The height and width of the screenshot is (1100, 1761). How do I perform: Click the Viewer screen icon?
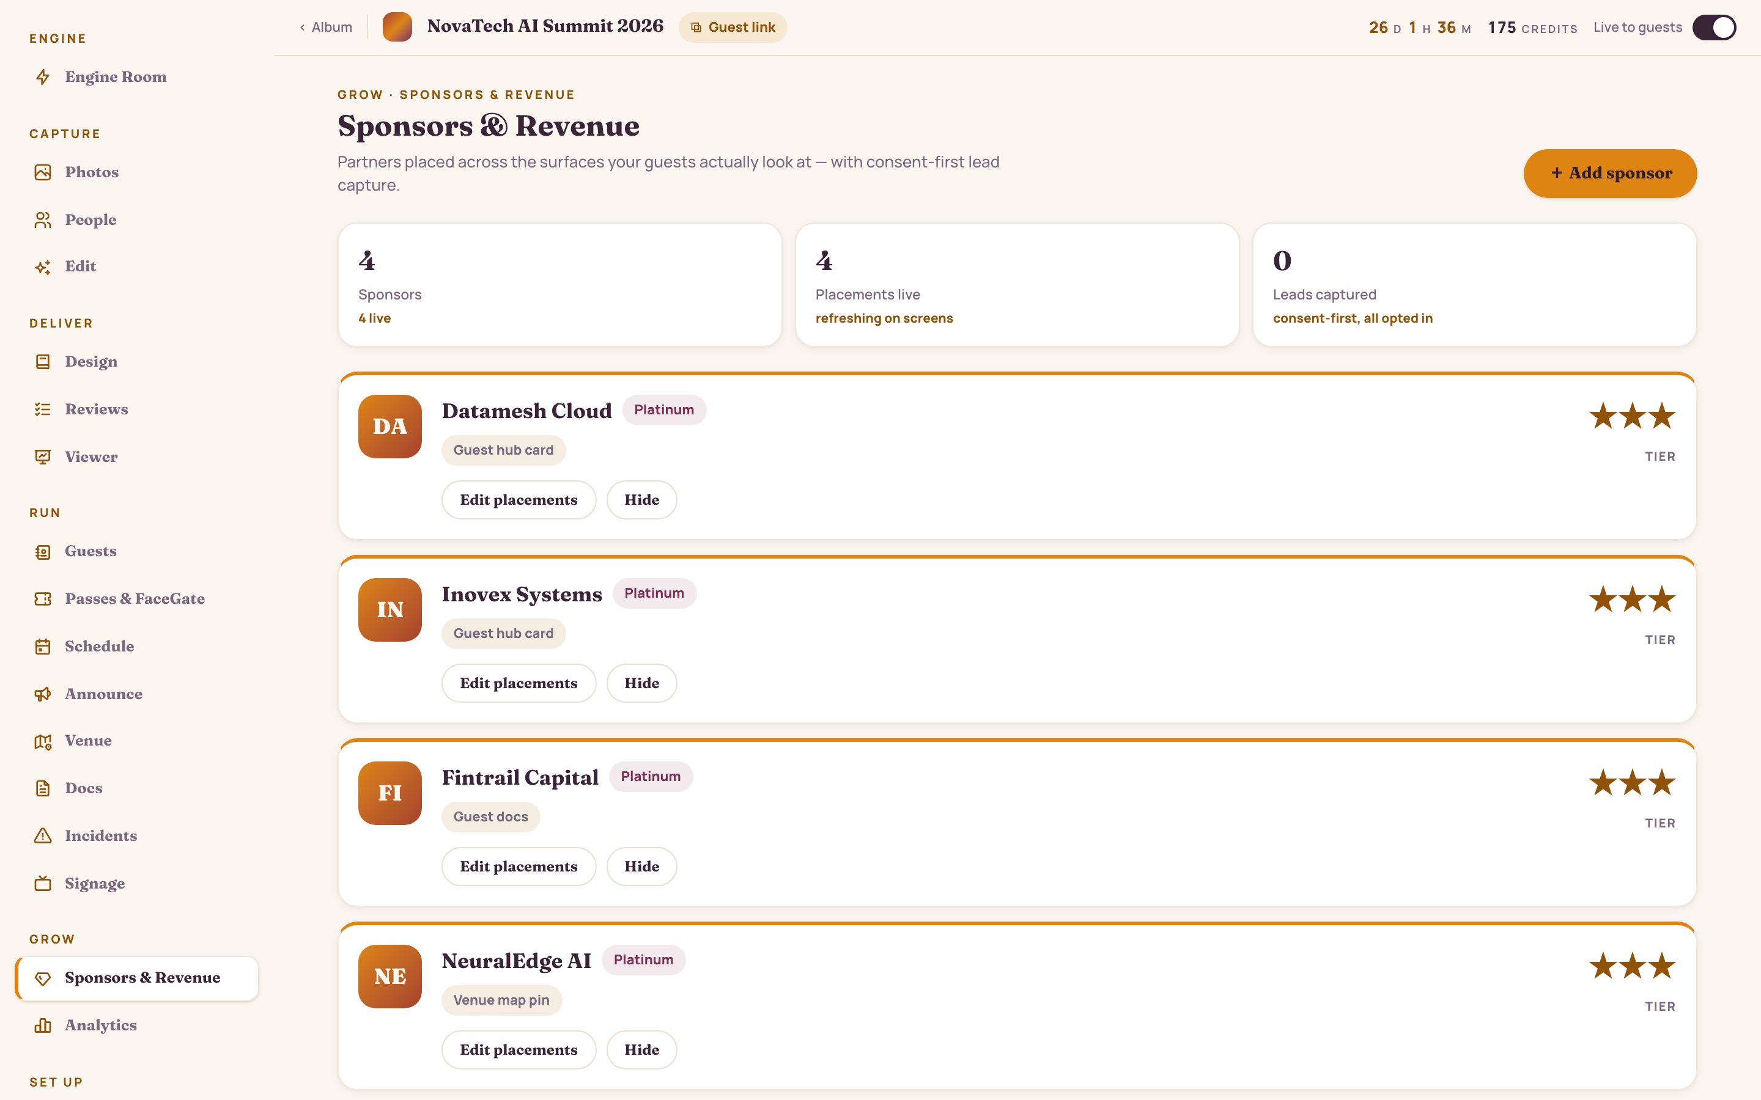(x=43, y=457)
